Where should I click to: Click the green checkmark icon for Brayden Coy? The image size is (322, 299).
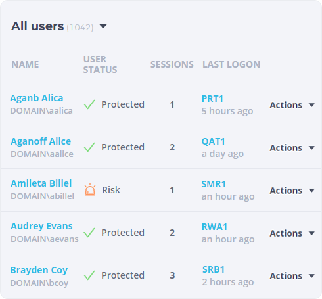pyautogui.click(x=89, y=275)
